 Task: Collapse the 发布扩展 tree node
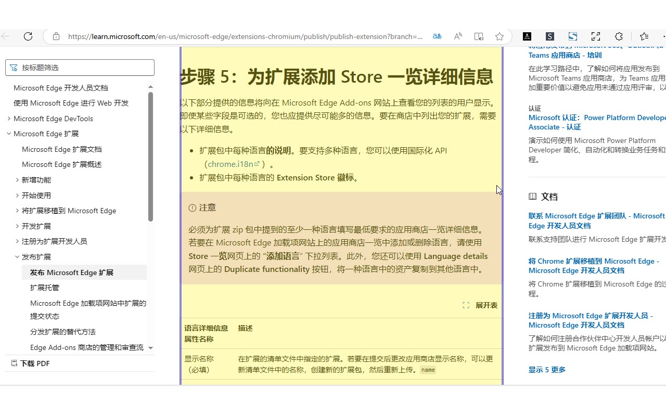point(17,257)
